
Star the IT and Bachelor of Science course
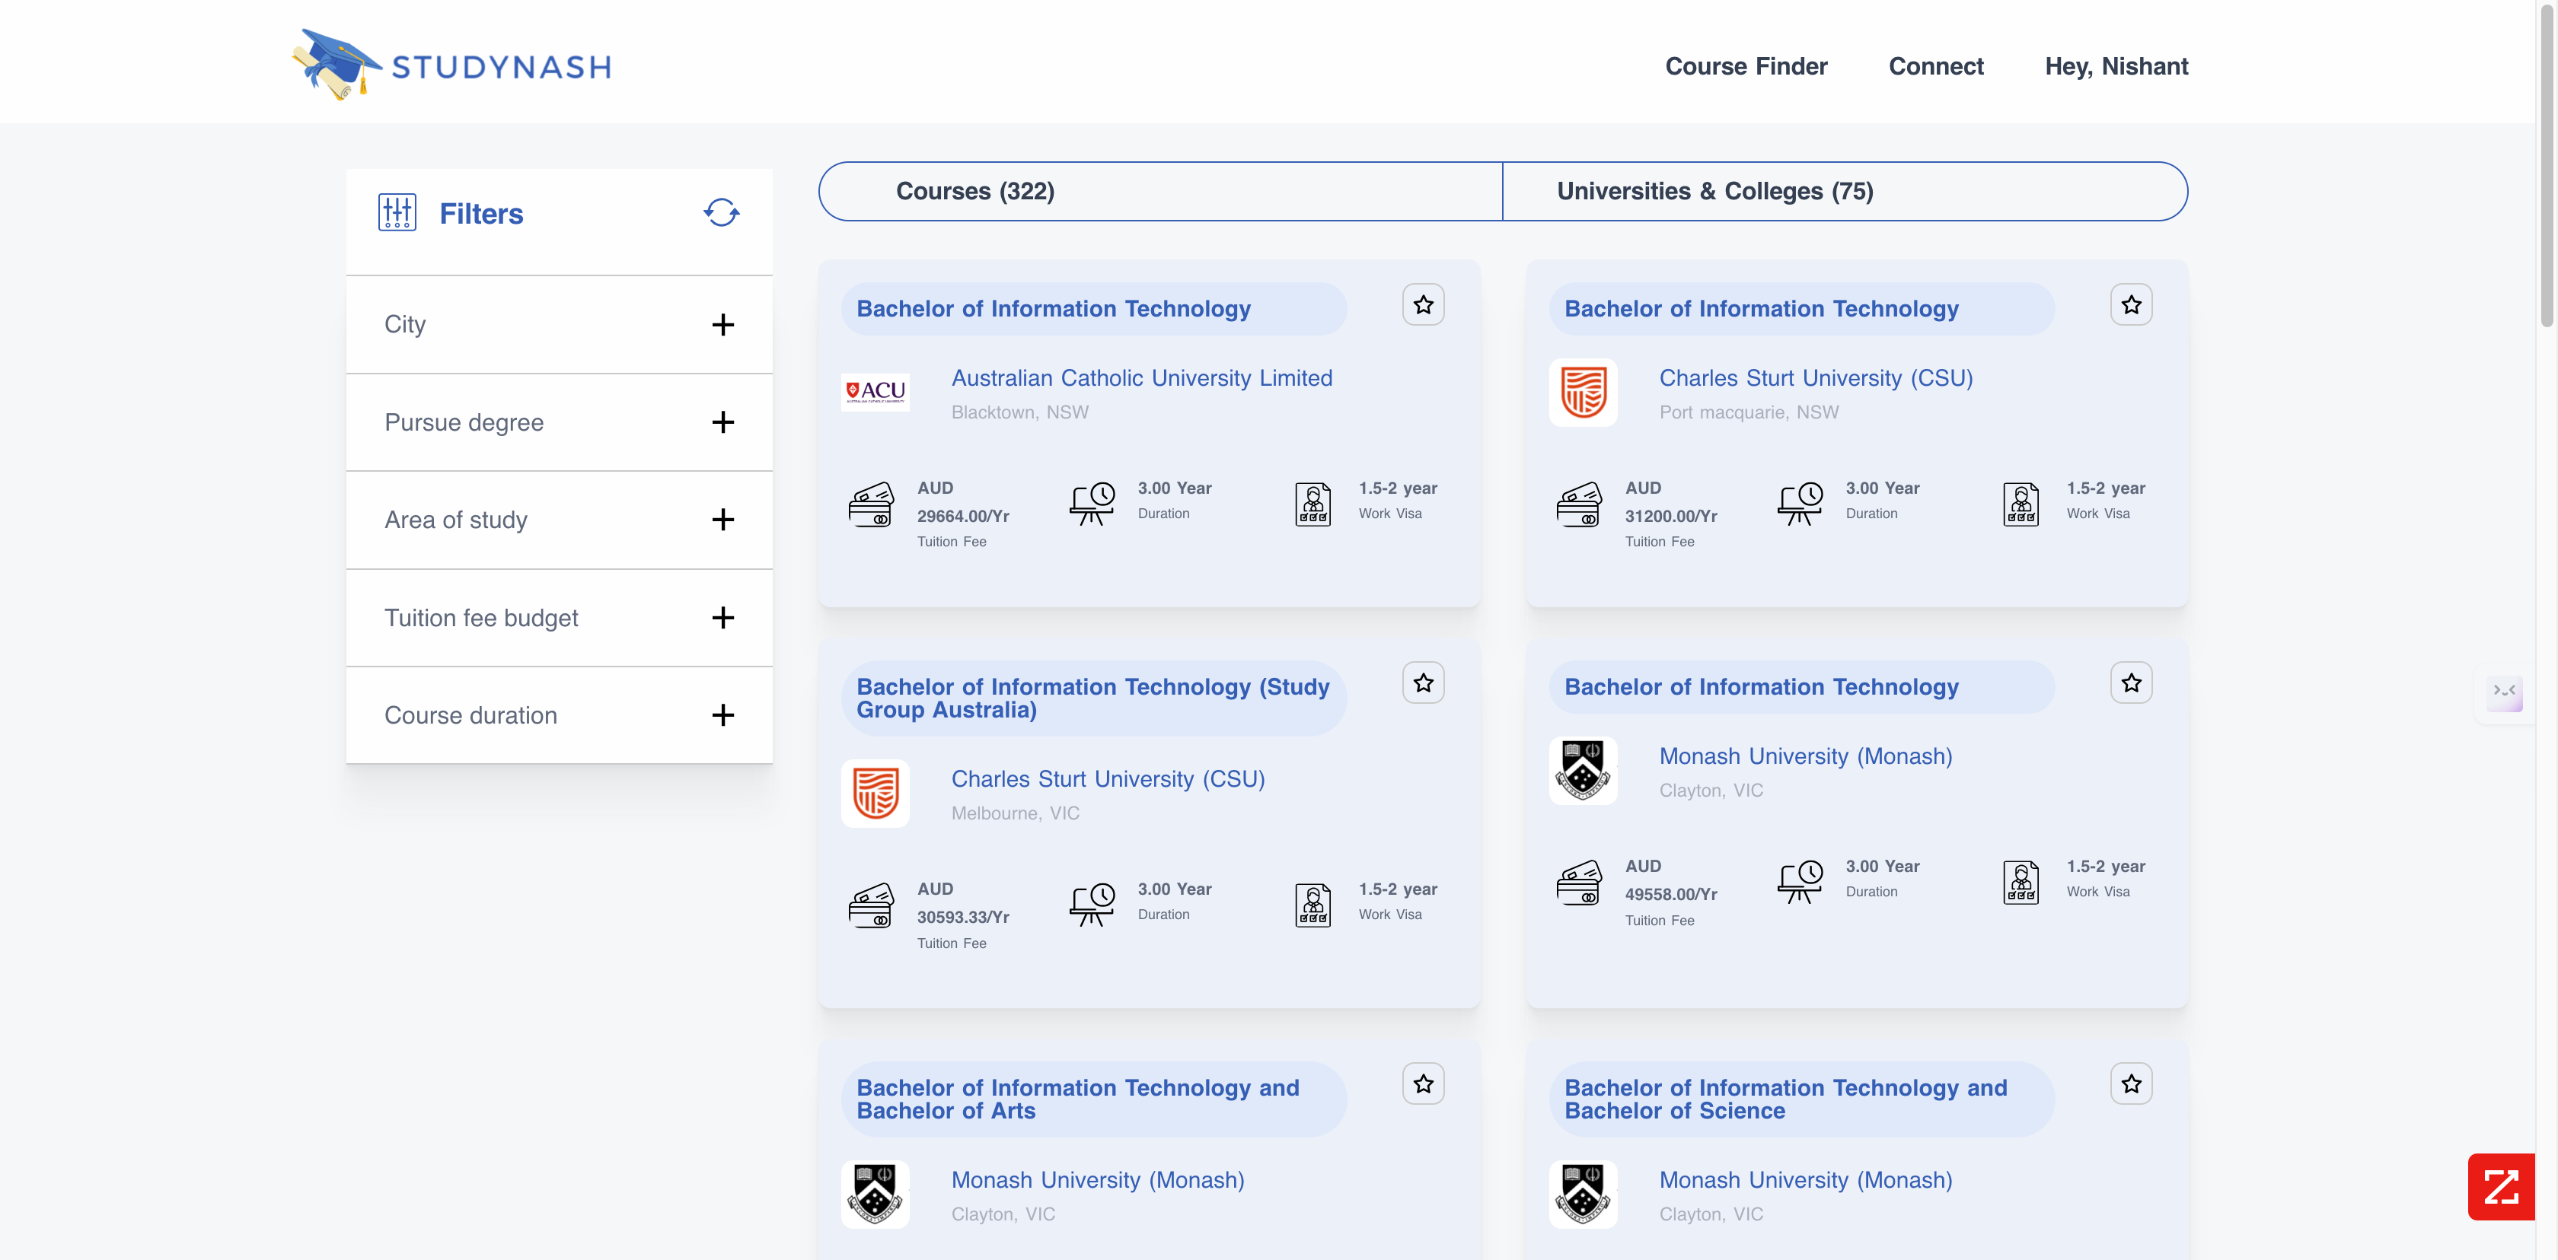(2131, 1083)
